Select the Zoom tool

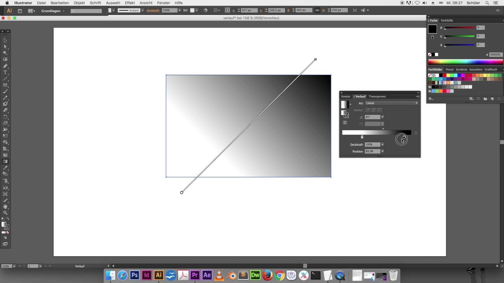pos(5,213)
